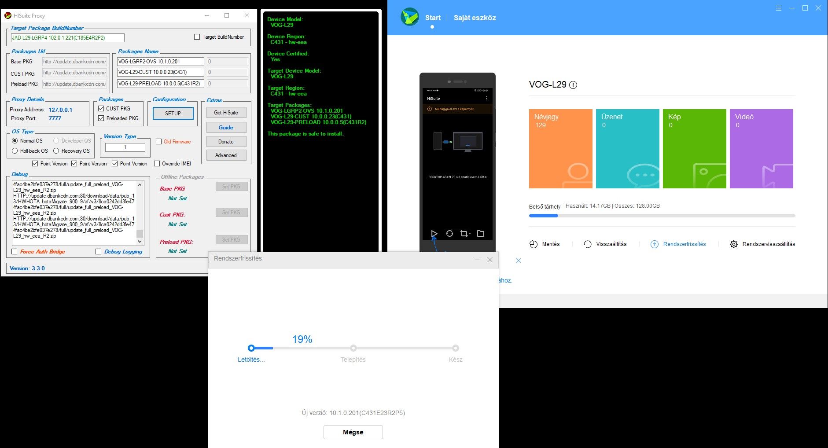Click the HiSuite hummingbird logo icon

(x=410, y=17)
